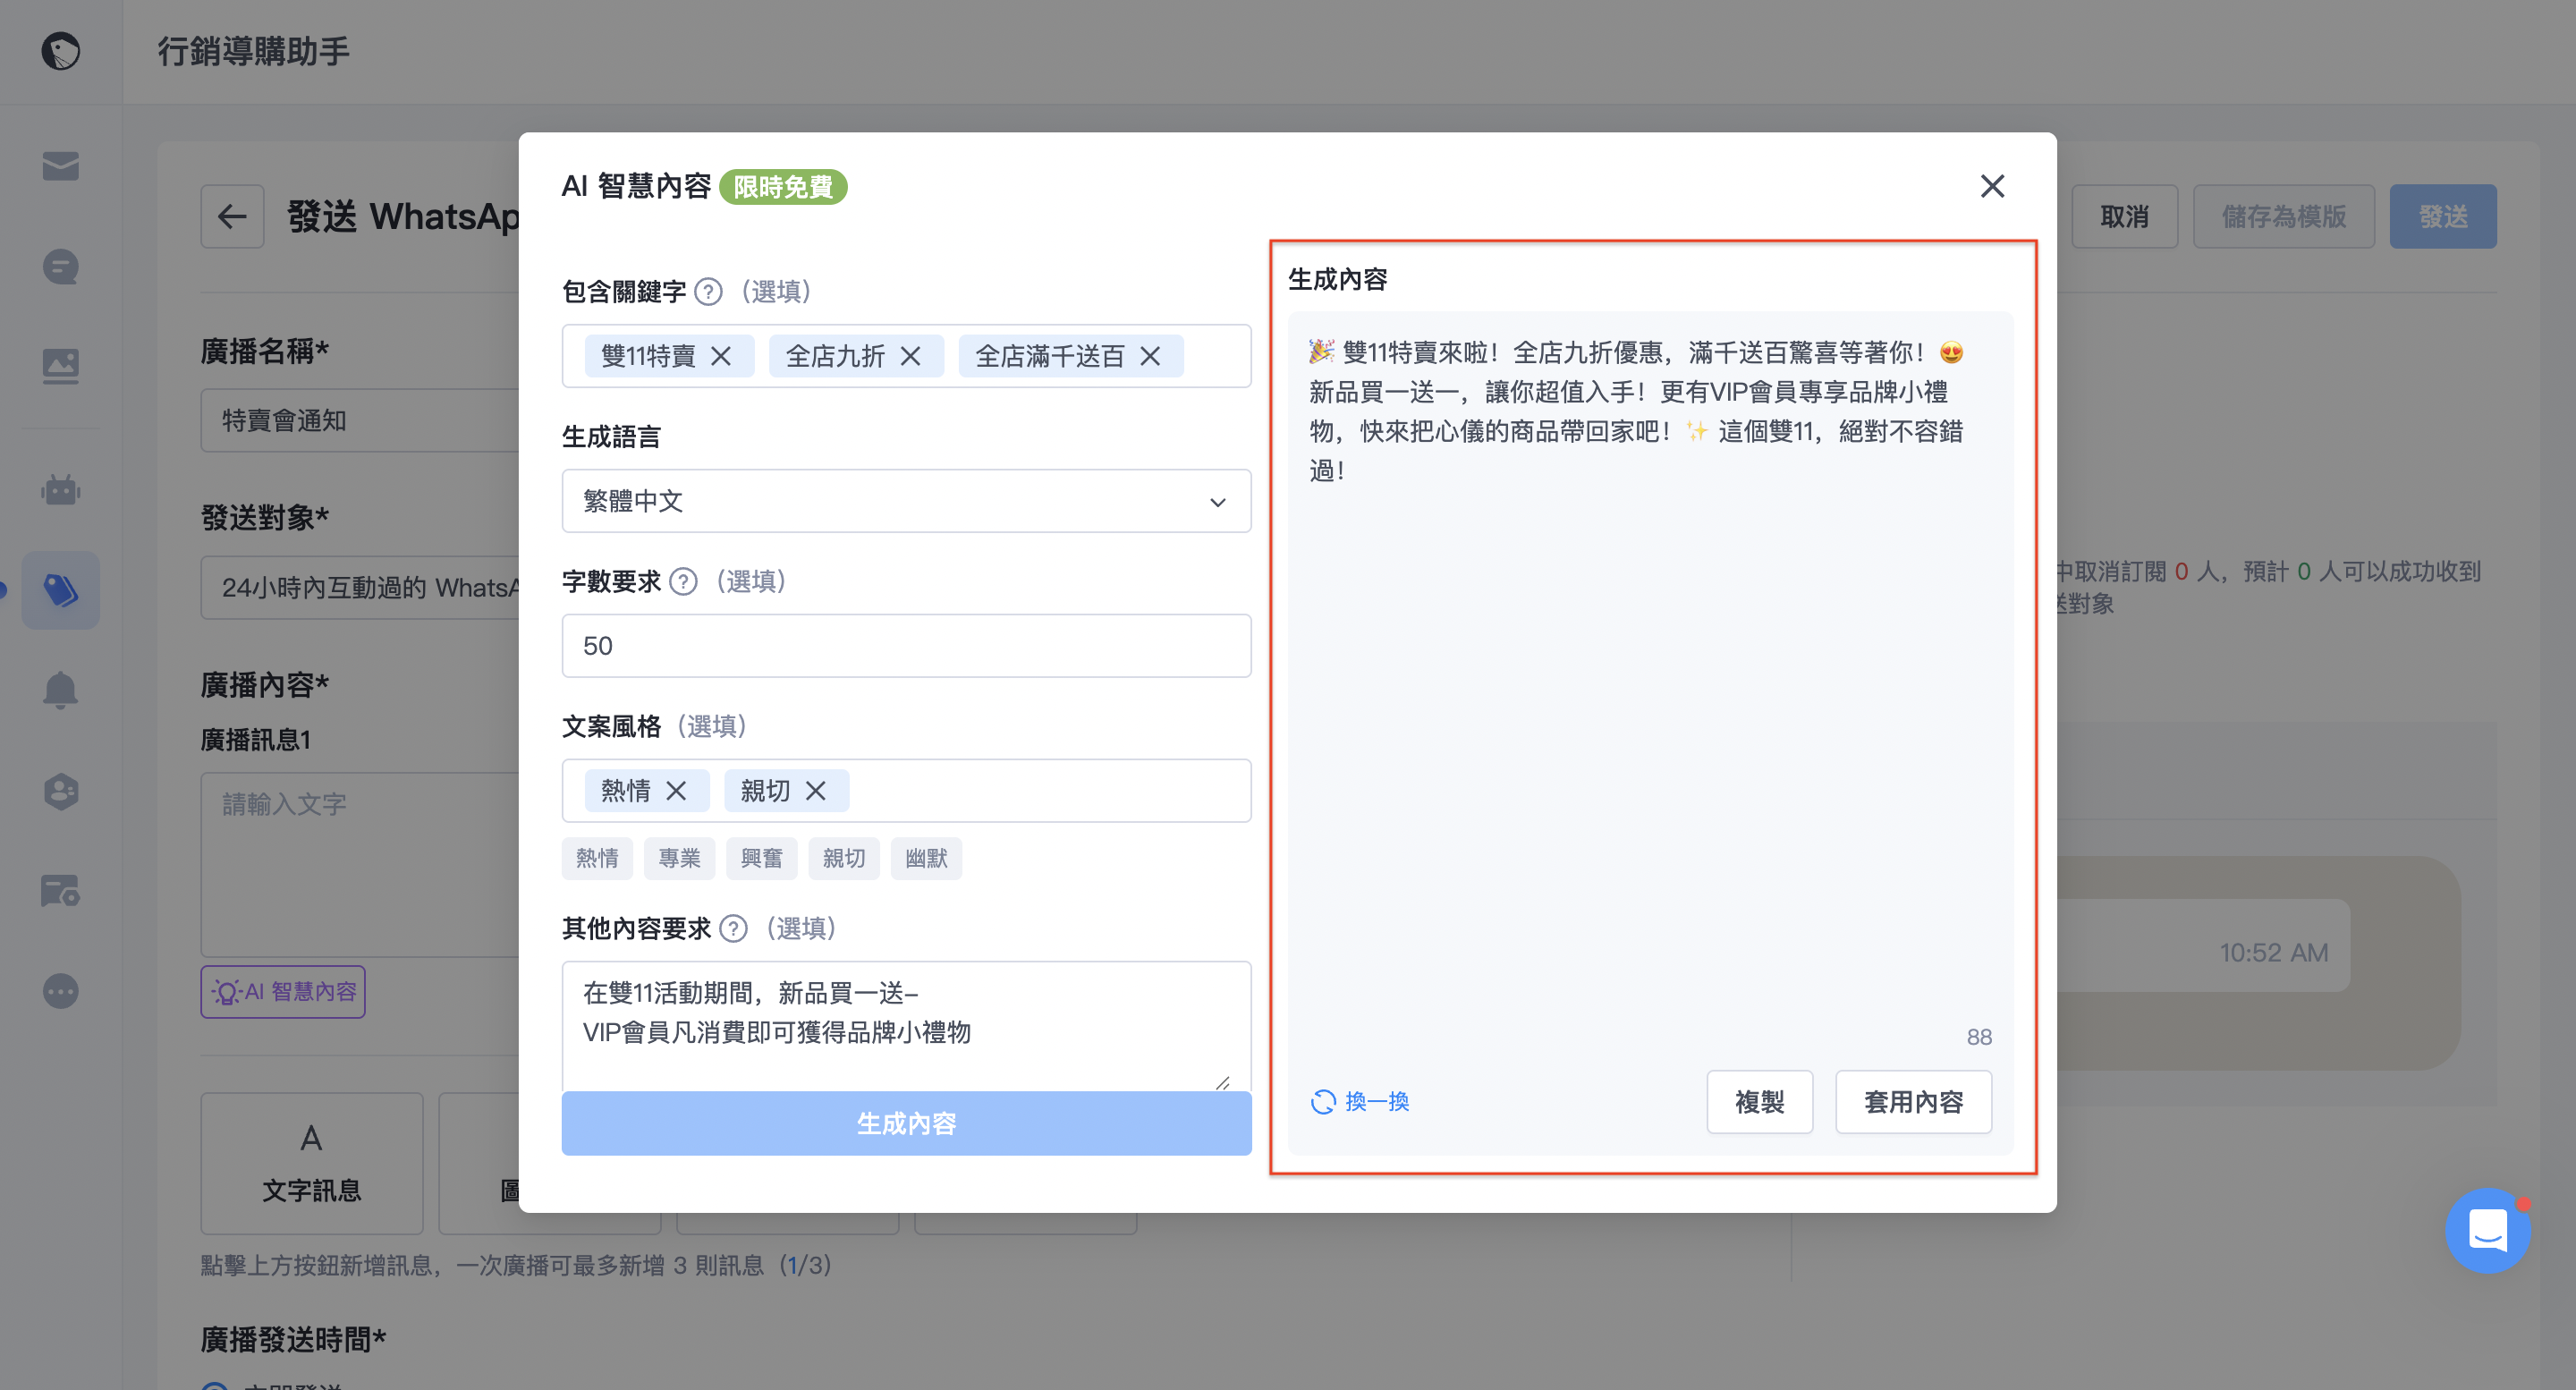Open the image gallery sidebar icon
Screen dimensions: 2576x1390
click(60, 366)
